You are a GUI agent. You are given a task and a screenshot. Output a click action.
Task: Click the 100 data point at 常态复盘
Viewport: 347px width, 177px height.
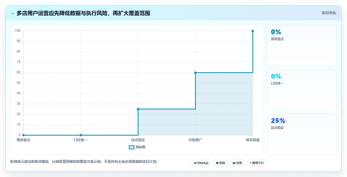(253, 31)
